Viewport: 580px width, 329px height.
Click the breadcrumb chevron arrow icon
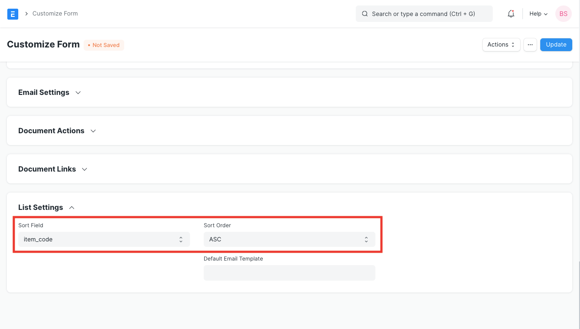[26, 14]
